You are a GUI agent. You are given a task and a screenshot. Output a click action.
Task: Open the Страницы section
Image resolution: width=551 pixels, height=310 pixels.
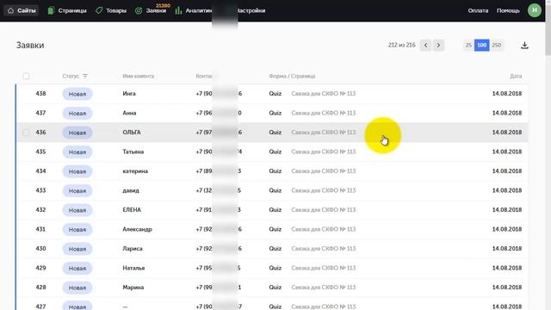(67, 10)
